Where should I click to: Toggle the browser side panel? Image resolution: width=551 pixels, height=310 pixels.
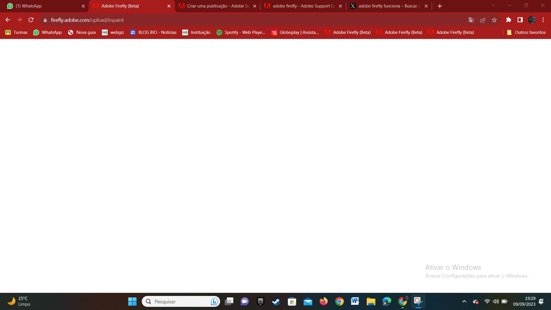520,20
